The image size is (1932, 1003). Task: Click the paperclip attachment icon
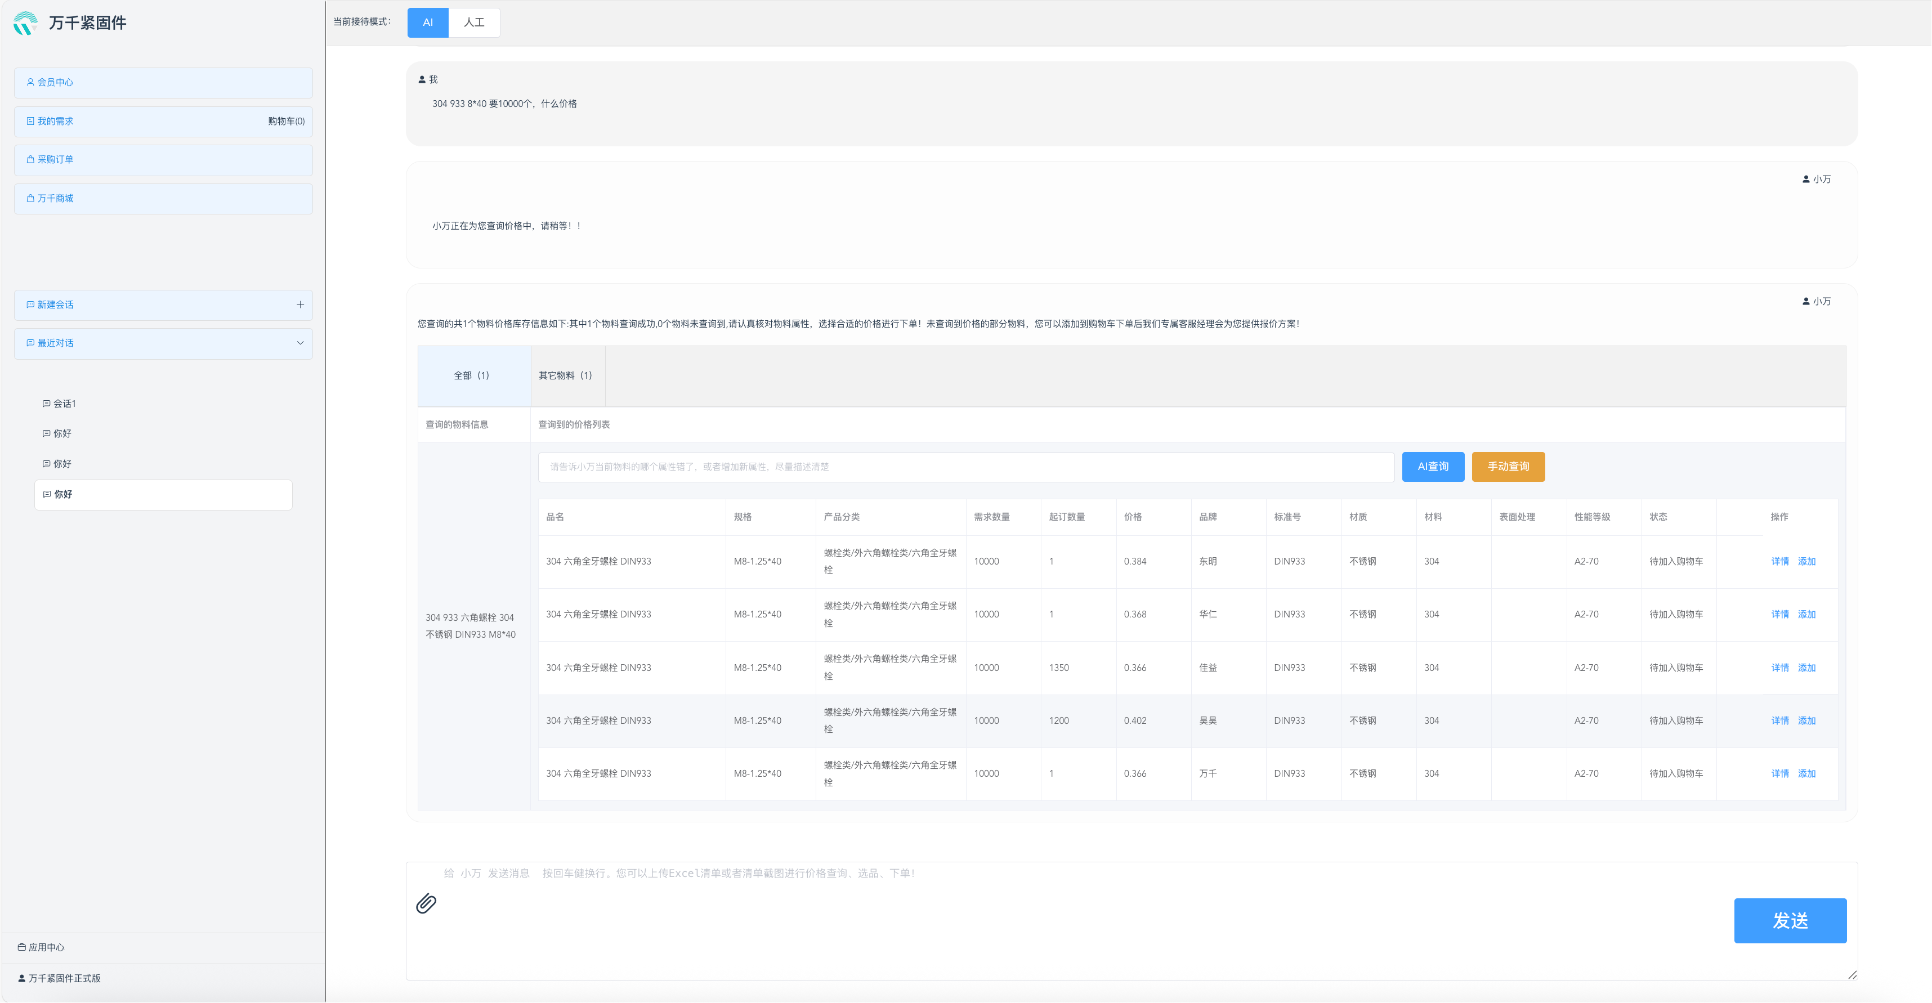click(426, 904)
